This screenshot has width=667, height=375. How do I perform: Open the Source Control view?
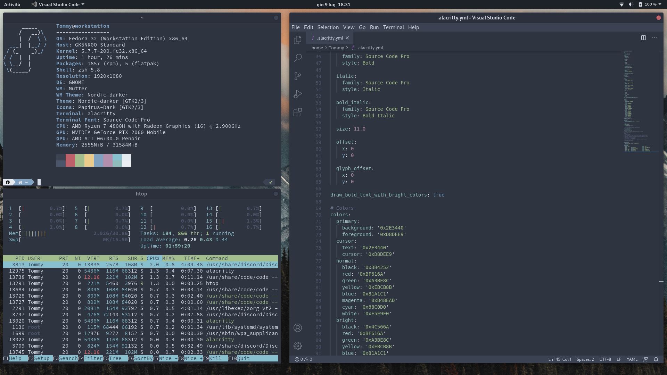[298, 76]
